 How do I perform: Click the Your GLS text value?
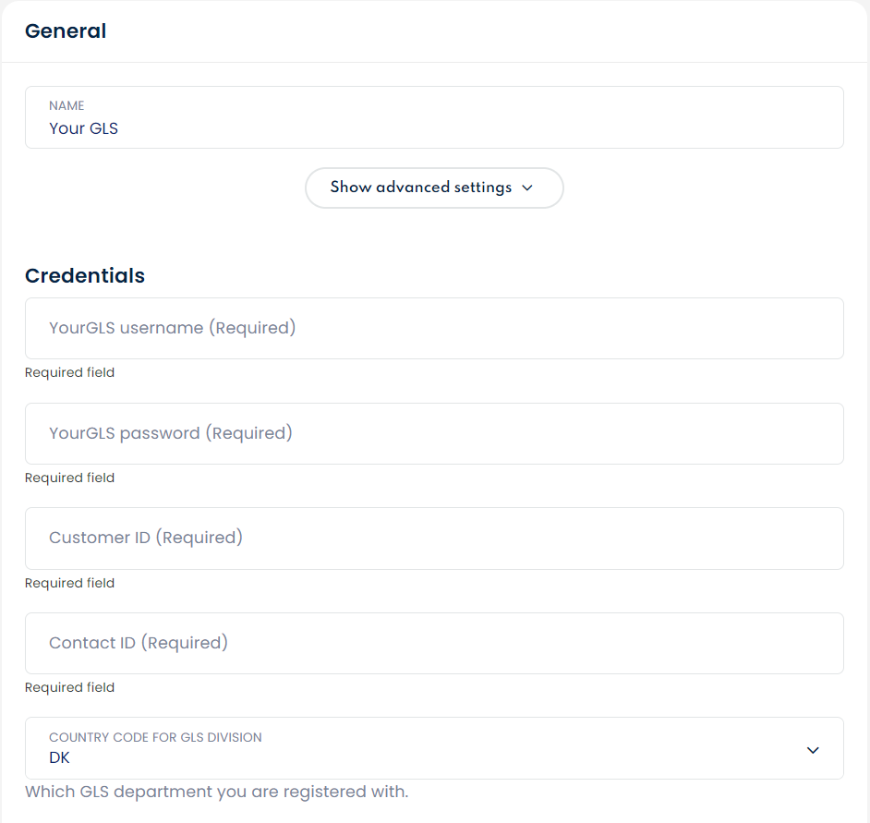tap(84, 128)
